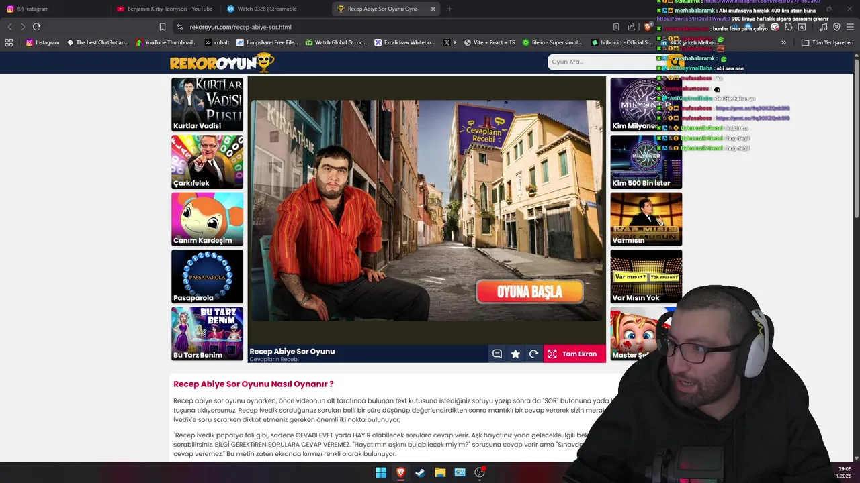This screenshot has height=483, width=860.
Task: Open the X bookmark in bookmarks bar
Action: click(450, 42)
